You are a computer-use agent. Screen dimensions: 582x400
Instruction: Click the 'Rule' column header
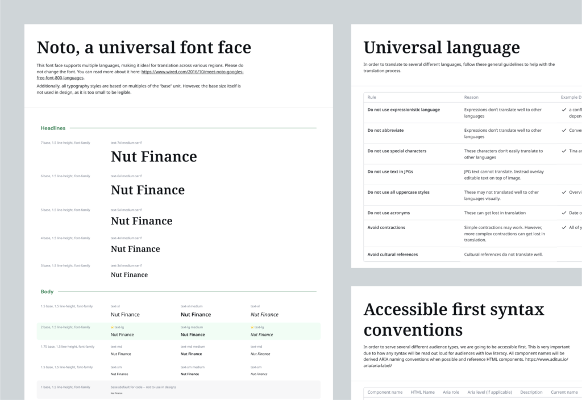tap(372, 97)
